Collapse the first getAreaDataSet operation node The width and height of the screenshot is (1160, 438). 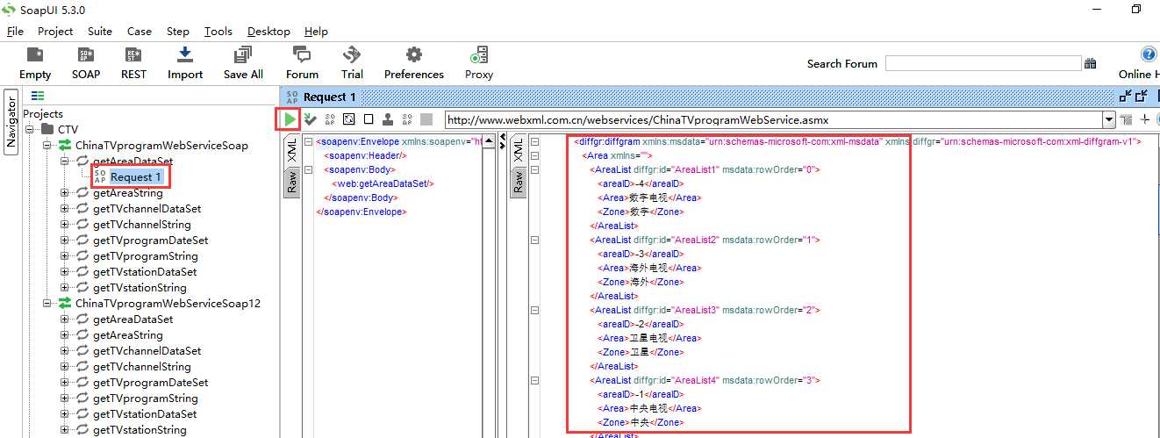click(x=65, y=162)
